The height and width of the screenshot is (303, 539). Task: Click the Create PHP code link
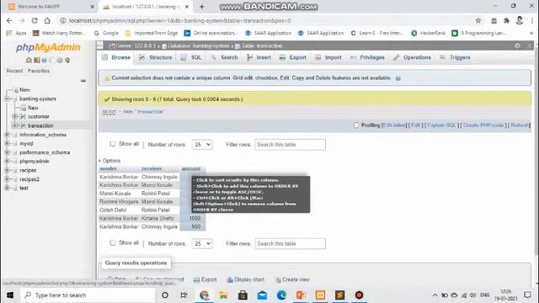click(483, 125)
